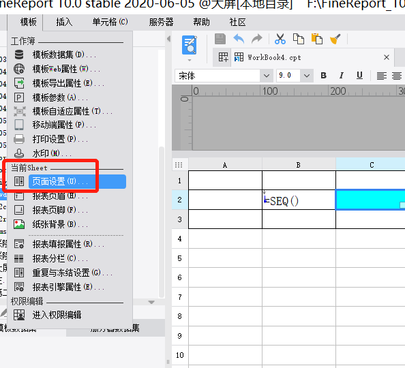Viewport: 405px width, 368px height.
Task: Click the printer icon for 打印设置
Action: coord(19,139)
